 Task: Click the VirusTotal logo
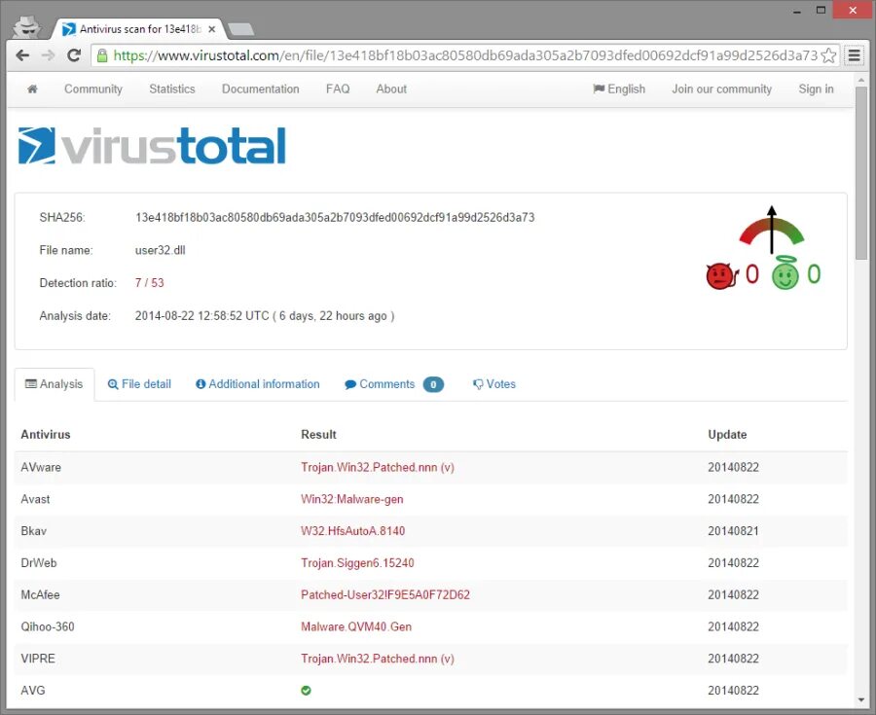pos(152,146)
